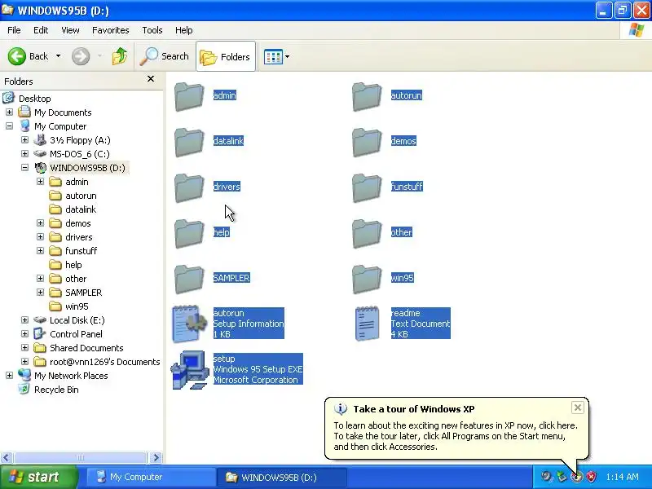Click the Up folder toolbar icon
Screen dimensions: 652x489
[x=119, y=56]
